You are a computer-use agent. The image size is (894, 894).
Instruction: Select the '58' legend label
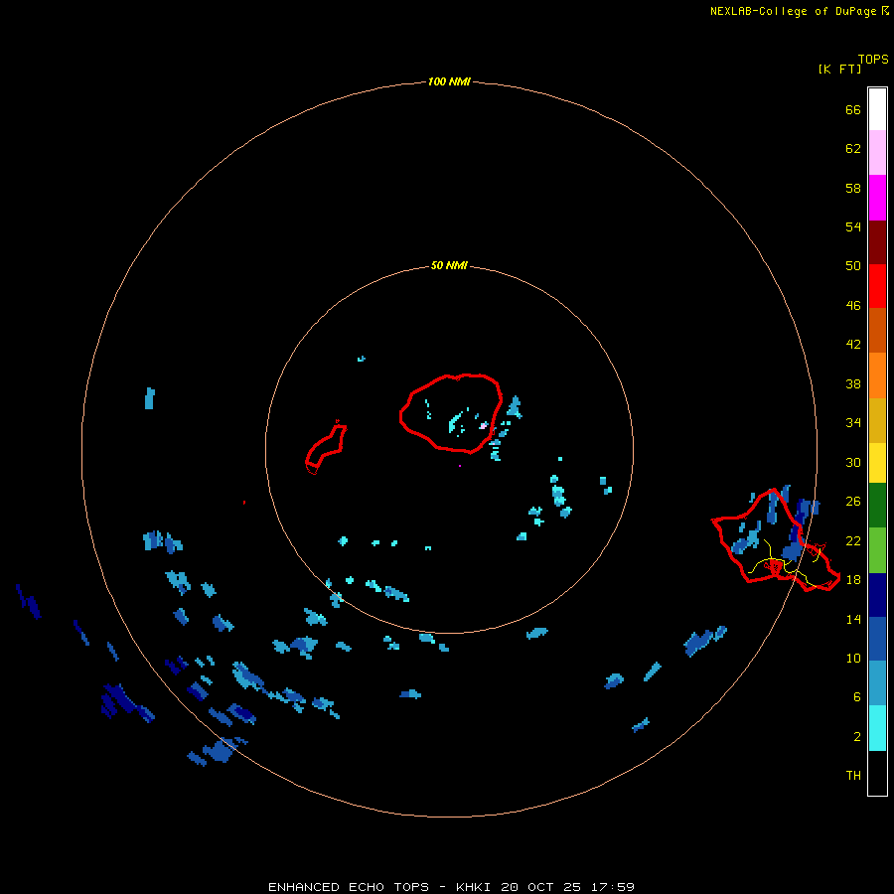[853, 188]
